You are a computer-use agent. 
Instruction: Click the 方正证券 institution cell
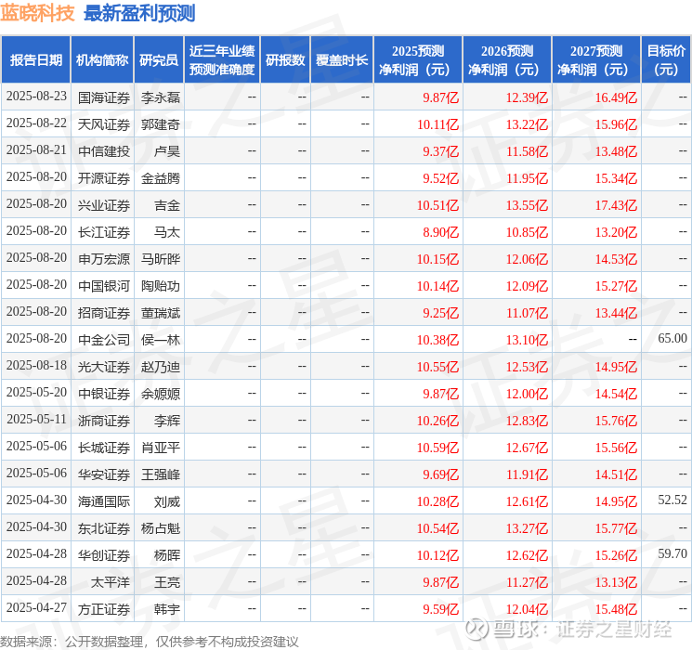104,609
